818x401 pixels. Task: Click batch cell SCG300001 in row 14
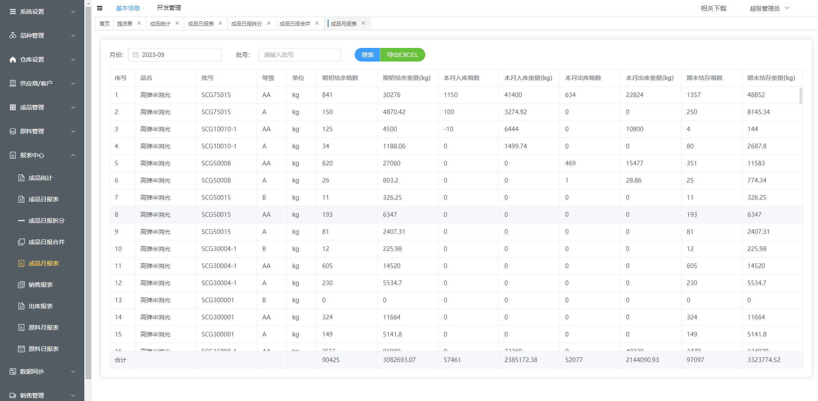[218, 317]
